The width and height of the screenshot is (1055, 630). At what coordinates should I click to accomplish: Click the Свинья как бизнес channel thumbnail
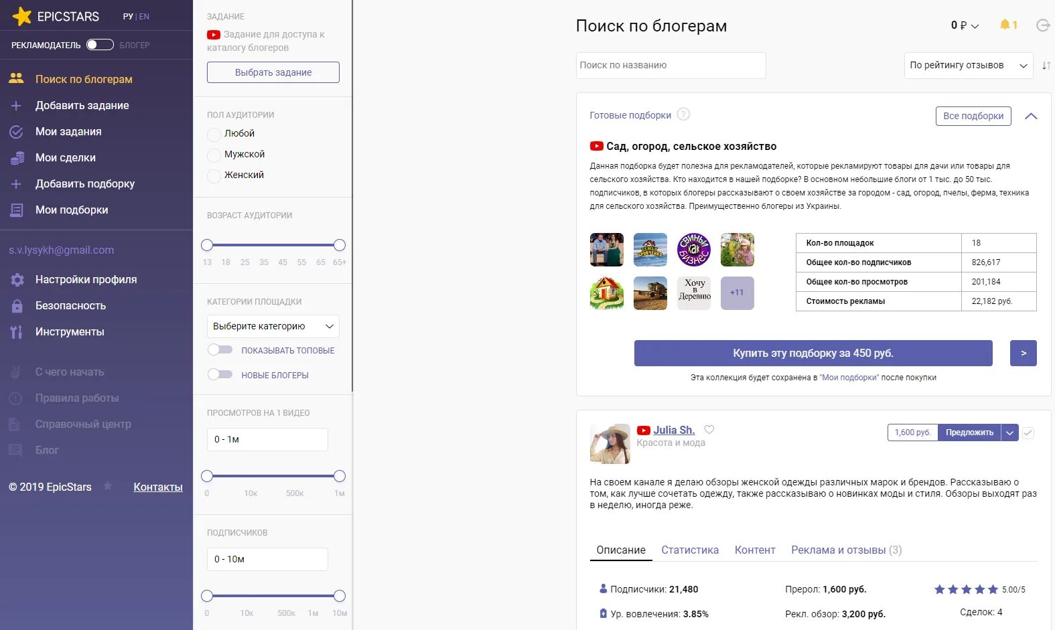694,250
